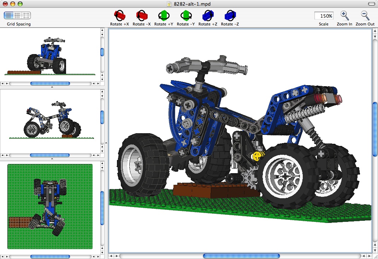
Task: Switch to the medium Grid Spacing setting
Action: click(x=17, y=15)
